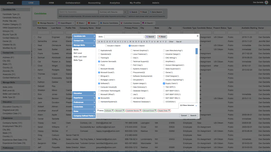Filter skills by letter M
Viewport: 271px width, 152px height.
coord(130,42)
